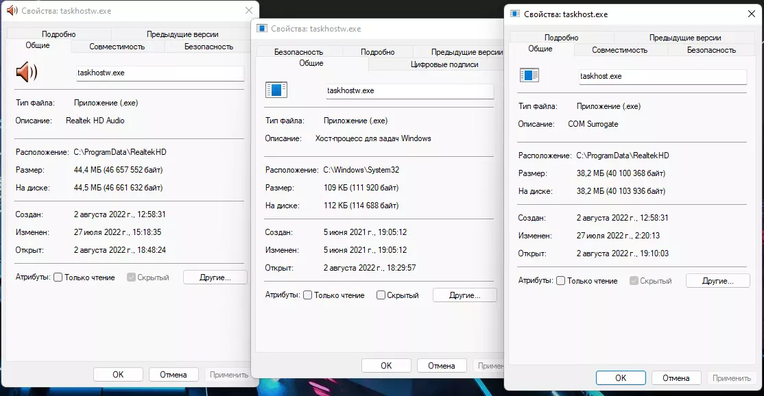Screen dimensions: 764x396
Task: Click 'Другие...' button in the taskhost.exe dialog
Action: [x=717, y=281]
